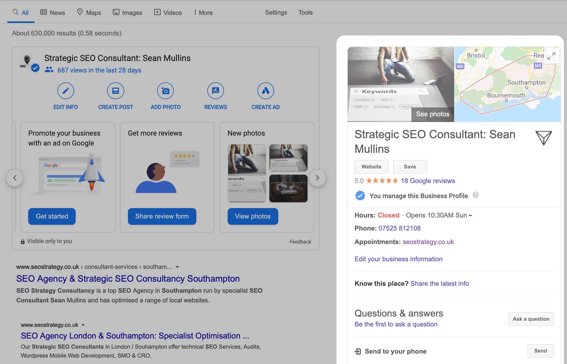The height and width of the screenshot is (364, 567).
Task: Open the Create Post icon
Action: tap(115, 91)
